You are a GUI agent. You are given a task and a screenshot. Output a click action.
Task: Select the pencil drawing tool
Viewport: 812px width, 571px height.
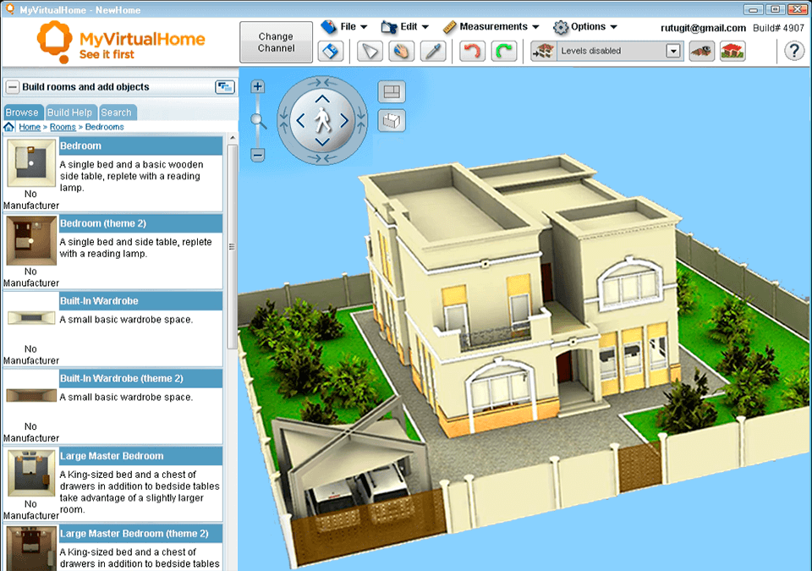click(433, 51)
